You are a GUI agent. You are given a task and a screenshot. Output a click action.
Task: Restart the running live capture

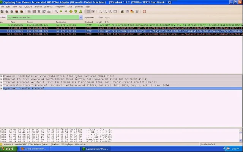(x=22, y=11)
